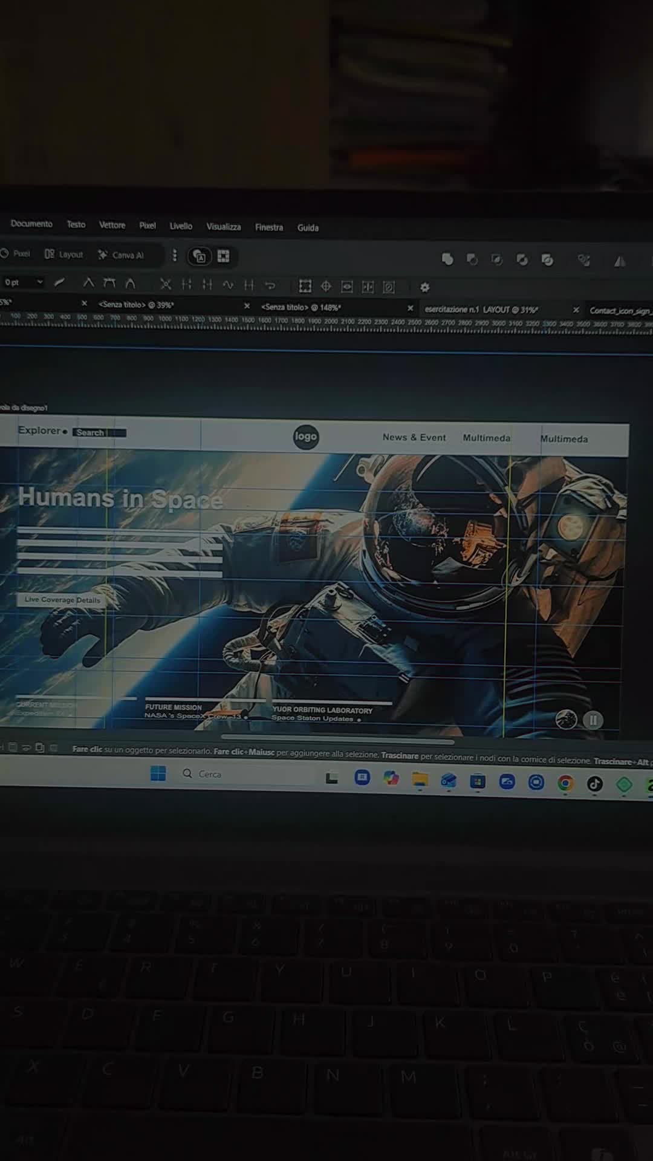This screenshot has width=653, height=1161.
Task: Click the horizontal canvas scrollbar
Action: 337,739
